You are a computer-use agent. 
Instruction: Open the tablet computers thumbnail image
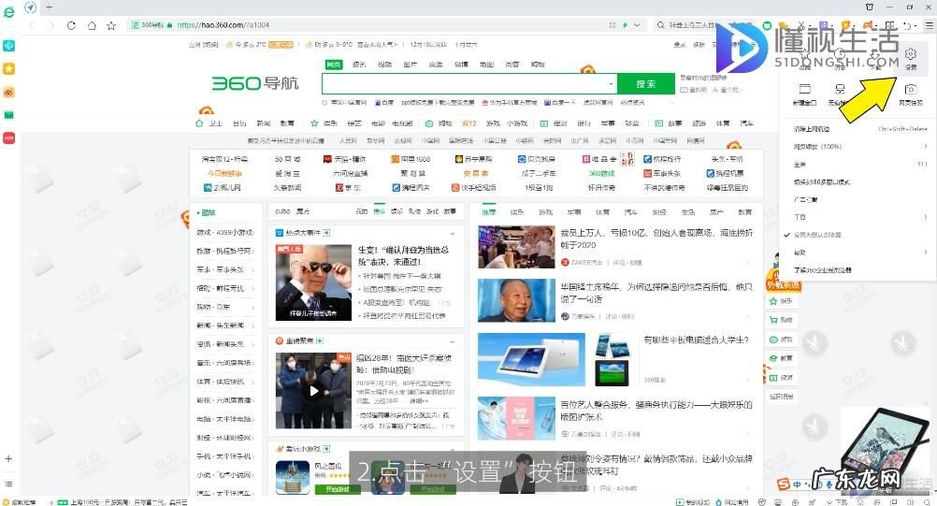[x=531, y=360]
